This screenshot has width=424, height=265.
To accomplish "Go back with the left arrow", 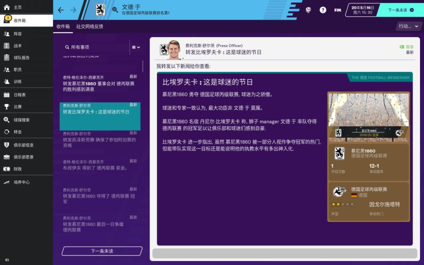I will coord(61,10).
